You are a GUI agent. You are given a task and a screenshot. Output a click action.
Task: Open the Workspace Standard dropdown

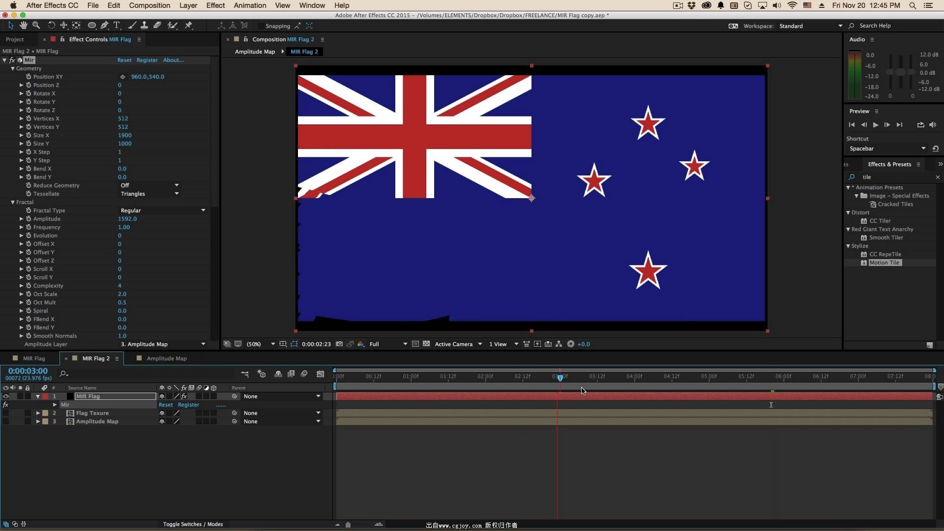(x=811, y=26)
